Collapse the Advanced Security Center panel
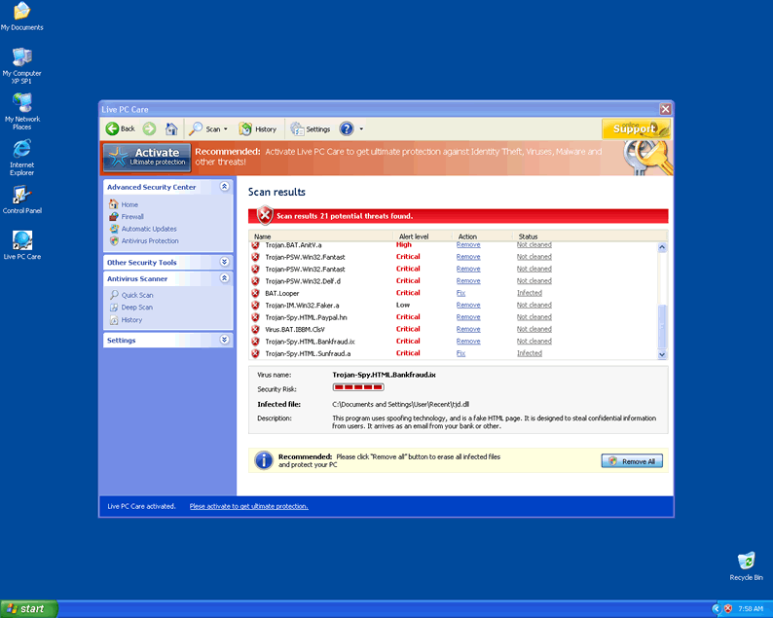773x618 pixels. click(225, 187)
